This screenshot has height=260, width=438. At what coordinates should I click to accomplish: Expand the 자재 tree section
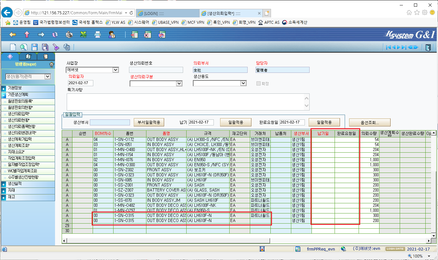3,191
